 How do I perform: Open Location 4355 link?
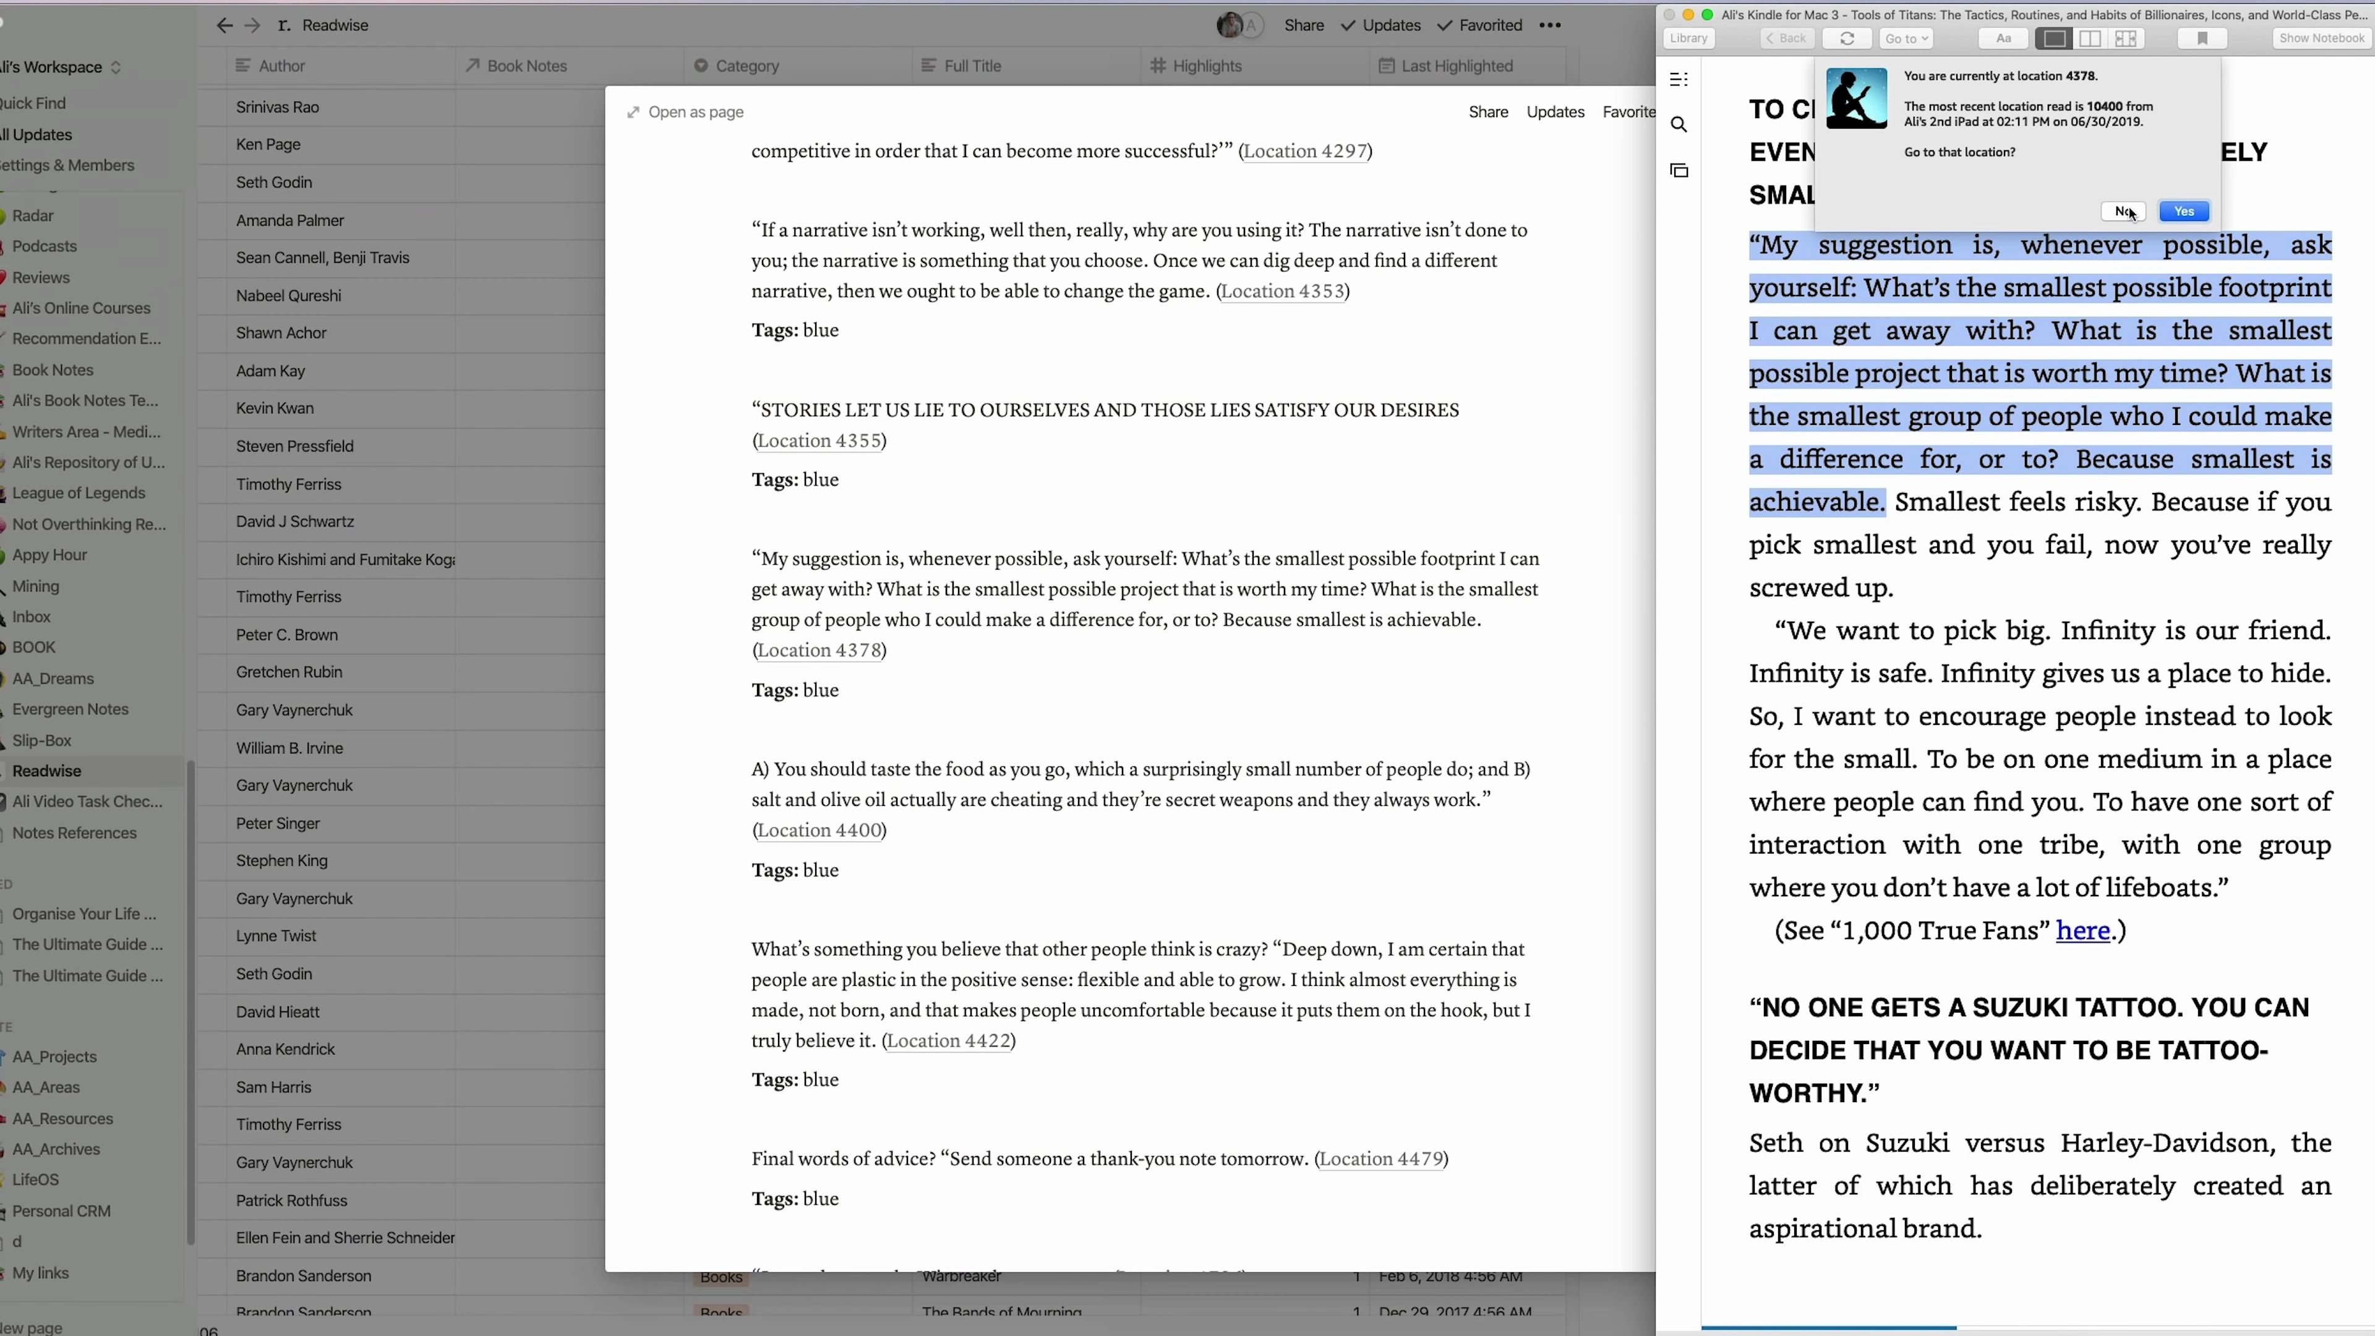[819, 441]
